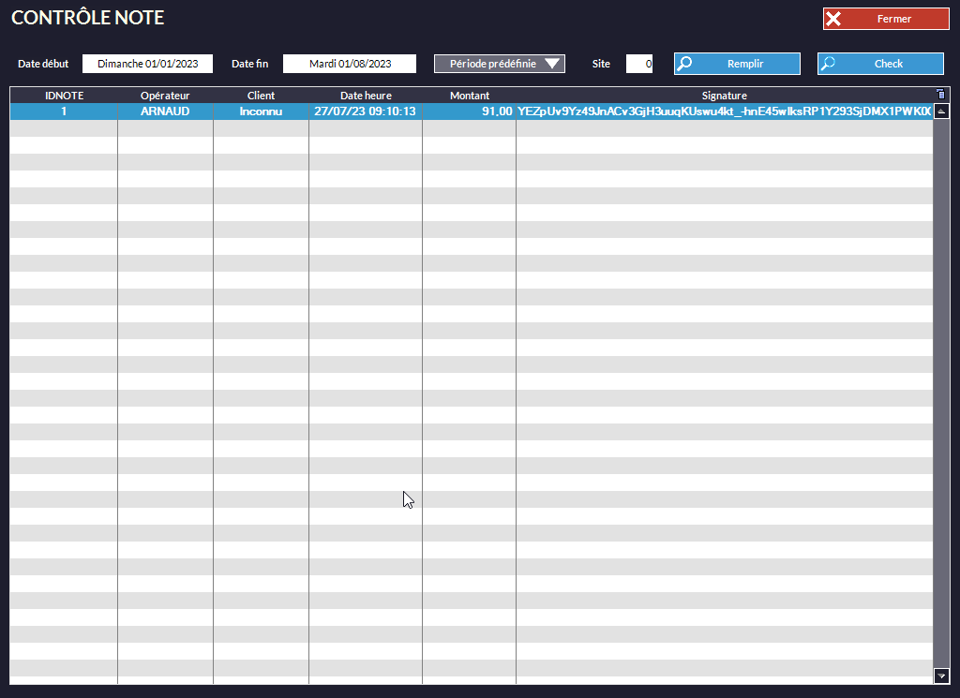Sort by the IDNOTE column header
This screenshot has width=960, height=698.
(64, 96)
